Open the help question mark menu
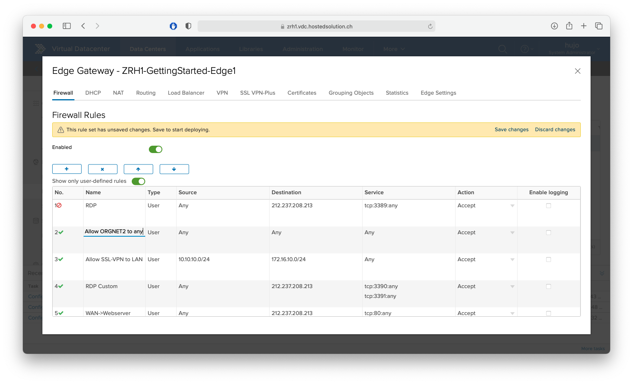 527,49
